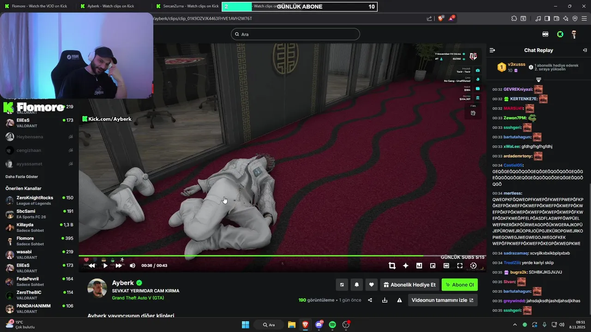The width and height of the screenshot is (591, 332).
Task: Open Killayda channel in sidebar
Action: [39, 227]
